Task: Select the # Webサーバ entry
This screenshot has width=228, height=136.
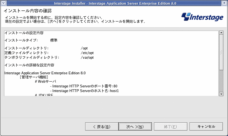Action: [x=46, y=81]
